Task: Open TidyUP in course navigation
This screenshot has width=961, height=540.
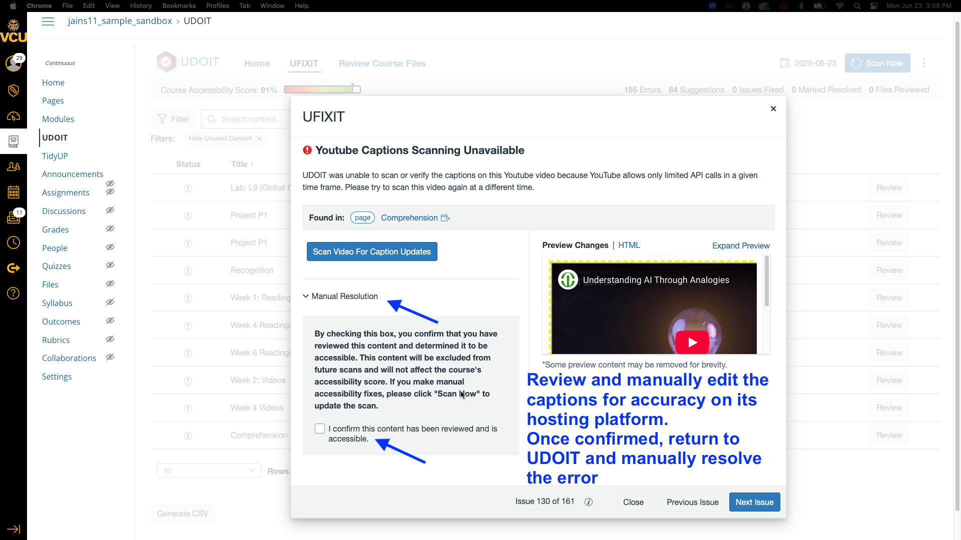Action: point(55,156)
